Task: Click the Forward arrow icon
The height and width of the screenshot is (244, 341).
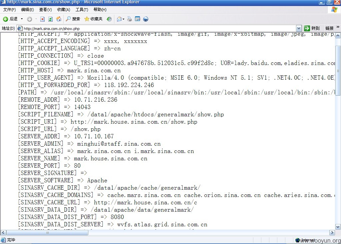Action: click(29, 19)
